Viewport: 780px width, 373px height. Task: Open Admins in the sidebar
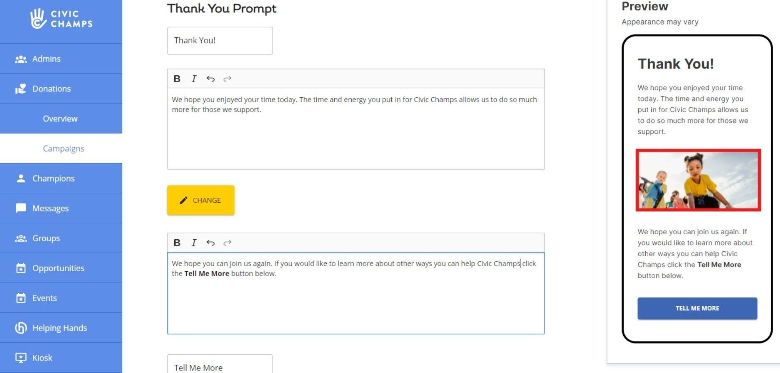coord(47,59)
